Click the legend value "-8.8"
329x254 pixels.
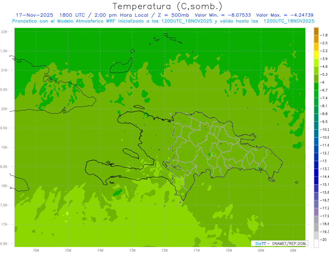point(324,114)
